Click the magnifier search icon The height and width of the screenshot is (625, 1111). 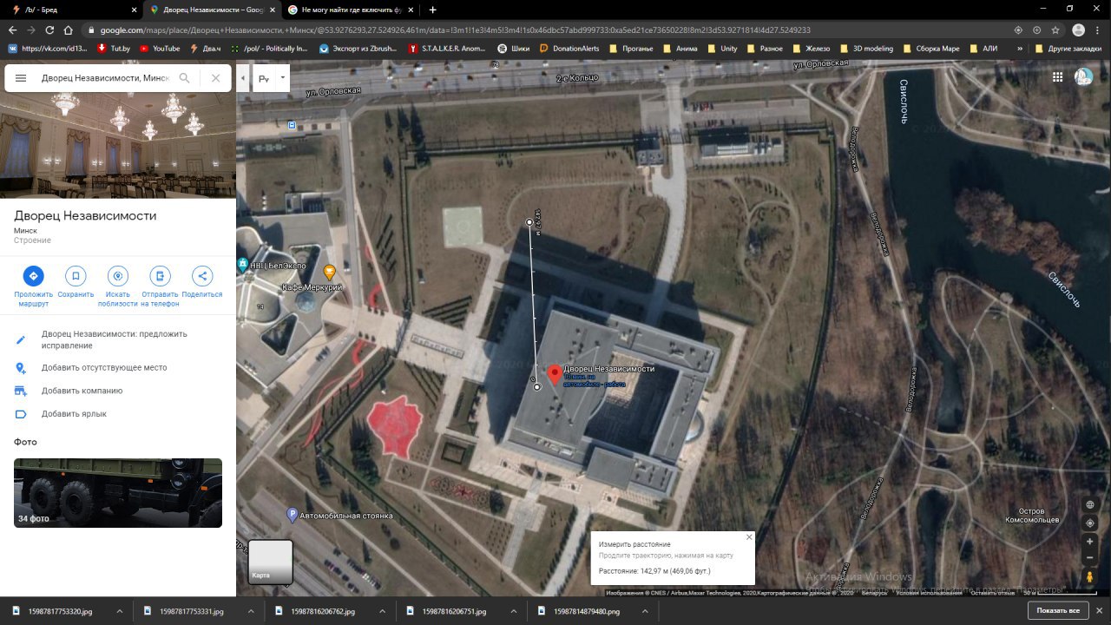[x=184, y=78]
